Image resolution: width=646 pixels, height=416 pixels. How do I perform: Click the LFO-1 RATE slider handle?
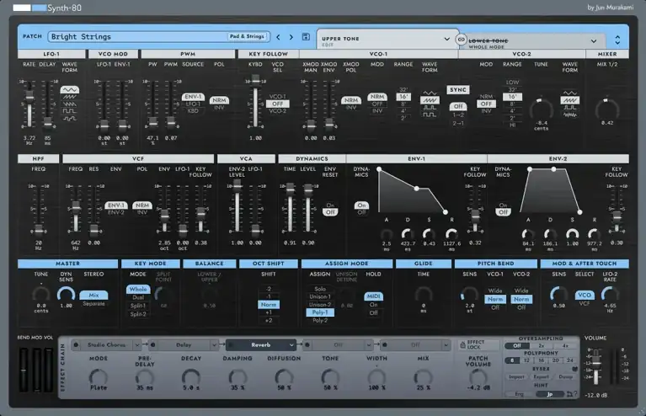[x=29, y=97]
